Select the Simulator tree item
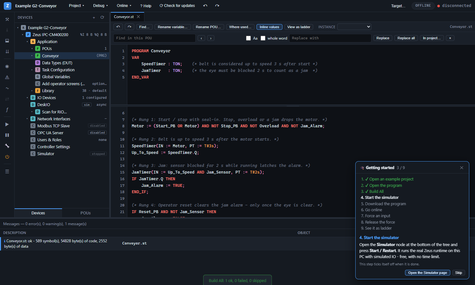The width and height of the screenshot is (475, 285). (62, 154)
